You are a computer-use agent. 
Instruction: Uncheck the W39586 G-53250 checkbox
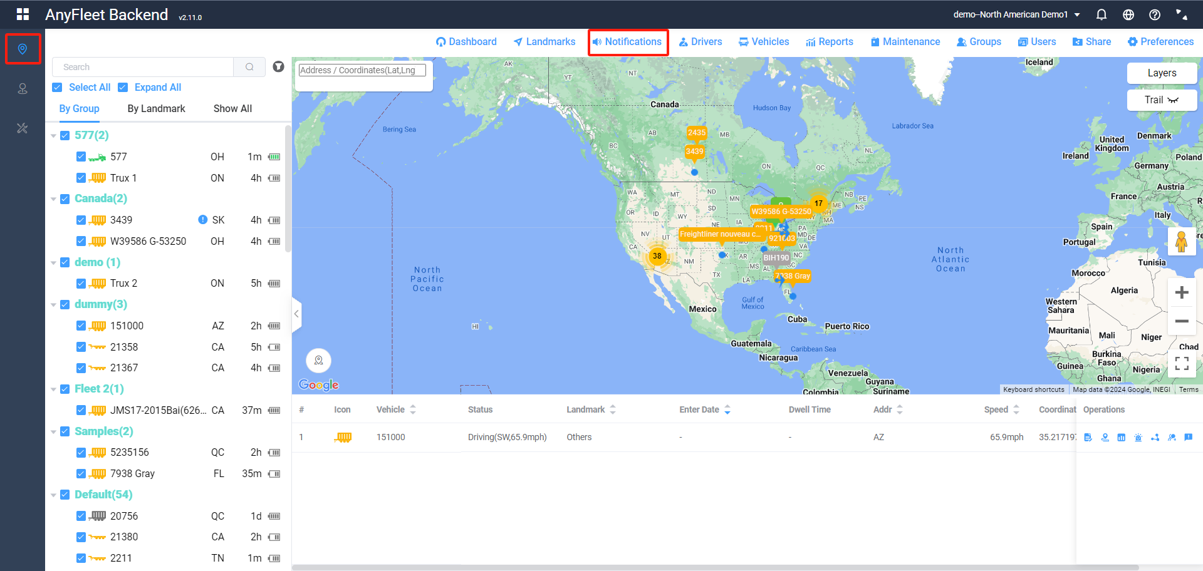click(x=81, y=241)
